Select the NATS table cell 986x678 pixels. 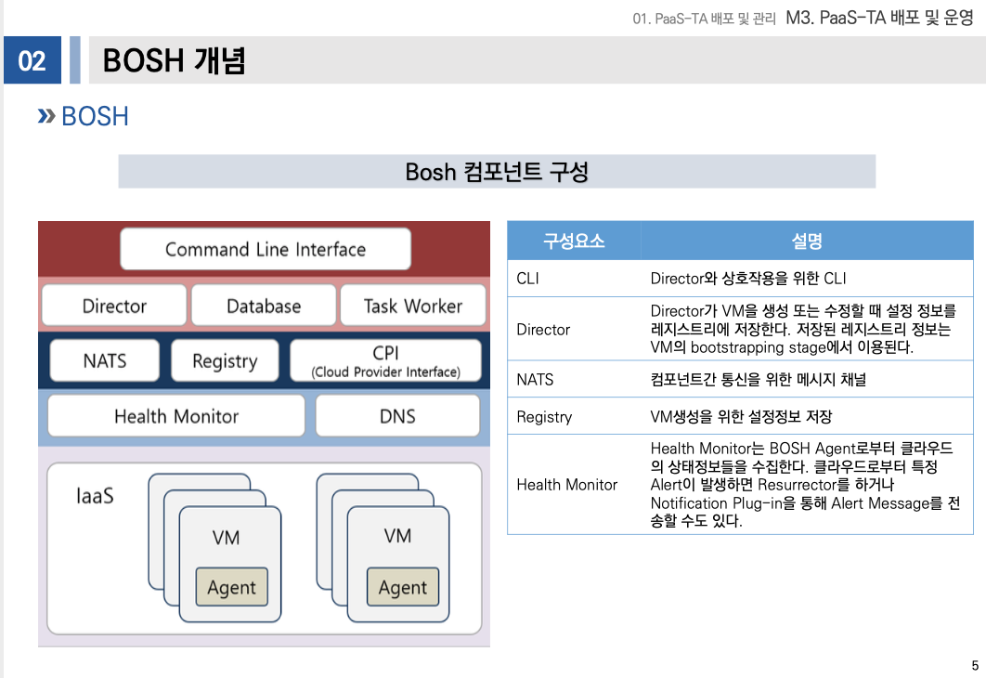click(574, 379)
